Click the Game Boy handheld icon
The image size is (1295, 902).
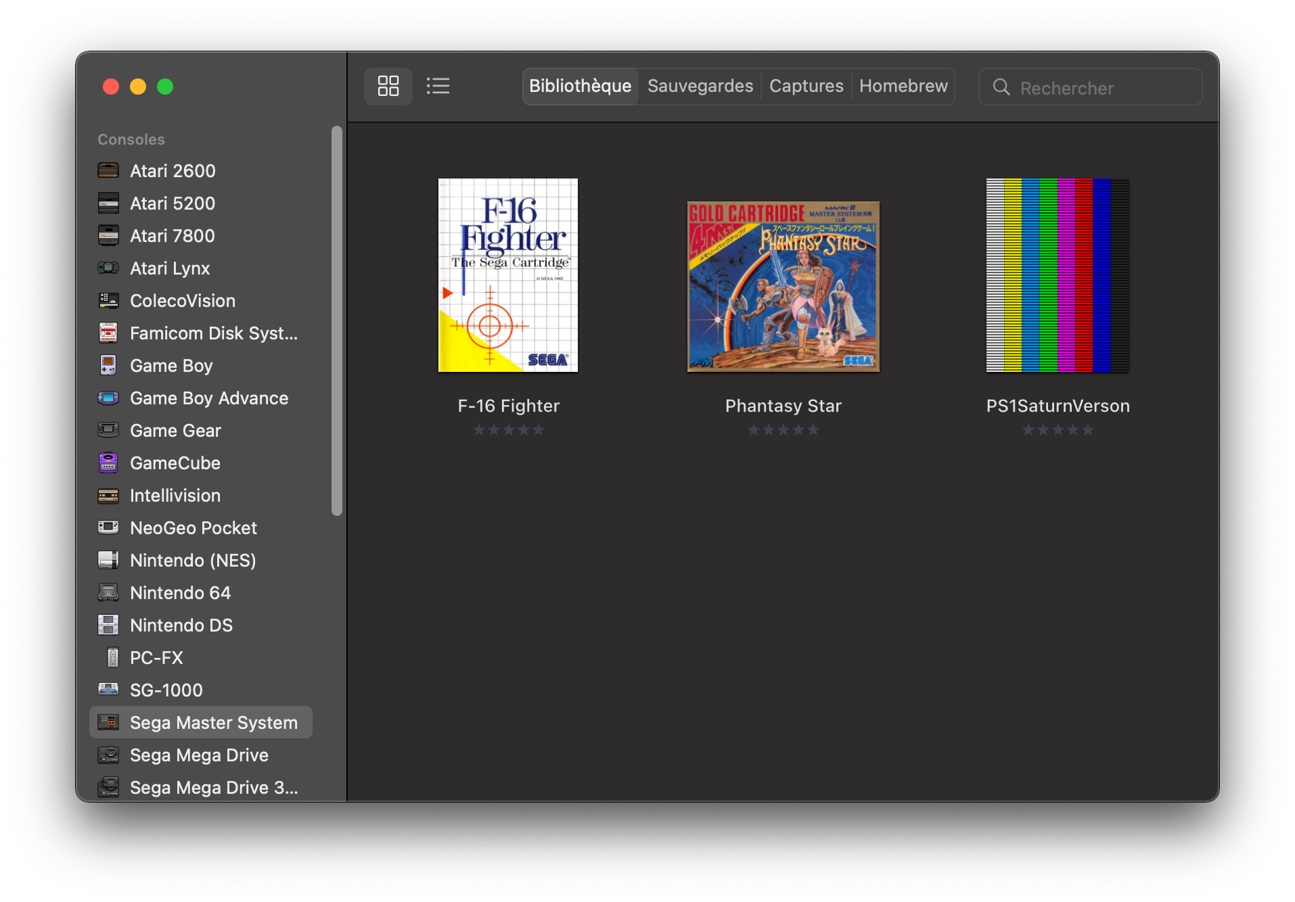click(x=108, y=365)
